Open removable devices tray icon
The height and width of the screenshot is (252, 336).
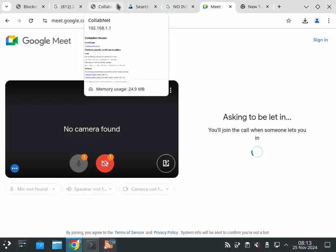(267, 245)
